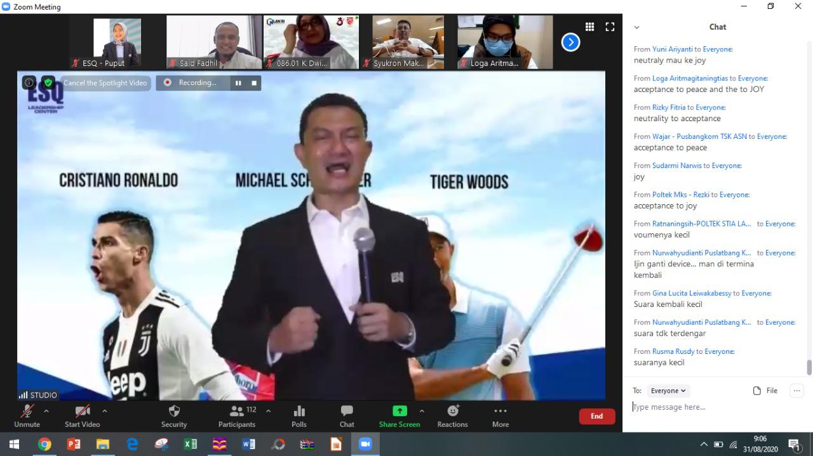
Task: Pause the recording
Action: 238,82
